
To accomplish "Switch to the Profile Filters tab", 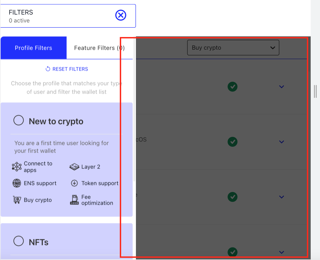I will coord(33,48).
